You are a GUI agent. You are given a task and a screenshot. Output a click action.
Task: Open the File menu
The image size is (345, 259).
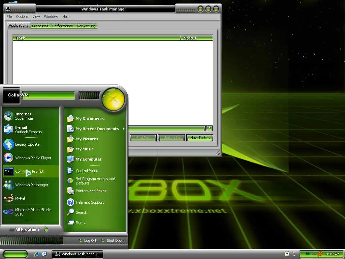[x=9, y=17]
